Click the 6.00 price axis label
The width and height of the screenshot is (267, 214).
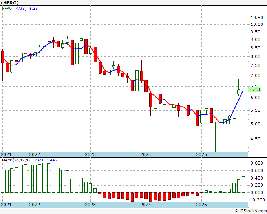255,98
